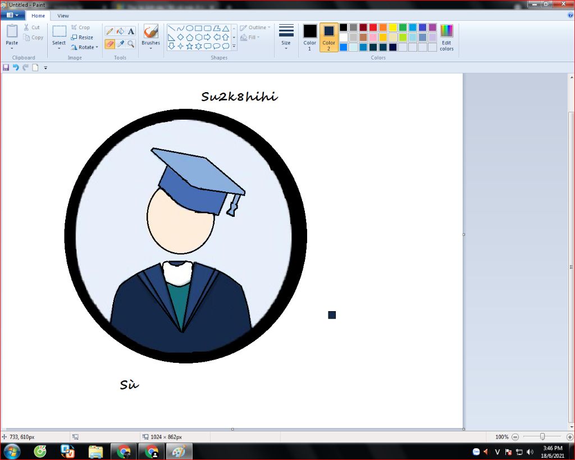
Task: Click the Resize button
Action: [82, 38]
